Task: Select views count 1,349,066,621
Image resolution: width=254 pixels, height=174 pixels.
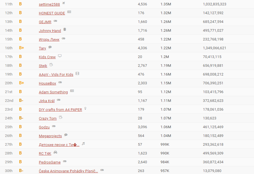Action: click(x=214, y=48)
